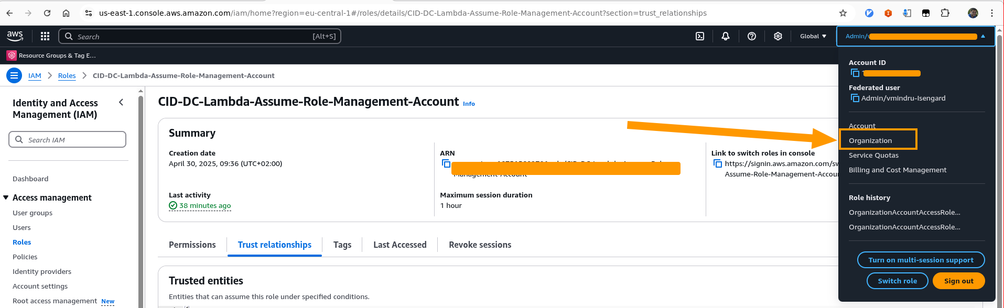The image size is (1004, 308).
Task: Go back with the browser back arrow
Action: 9,13
